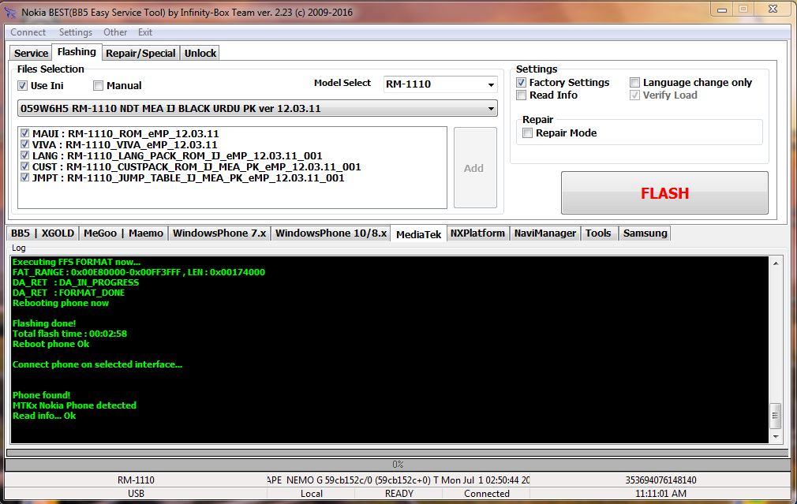
Task: Enable the Repair Mode checkbox
Action: (528, 133)
